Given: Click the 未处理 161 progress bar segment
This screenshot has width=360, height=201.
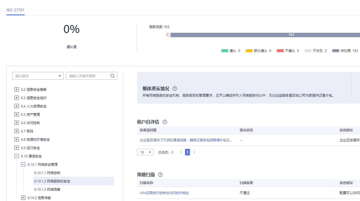Looking at the screenshot, I should [265, 35].
